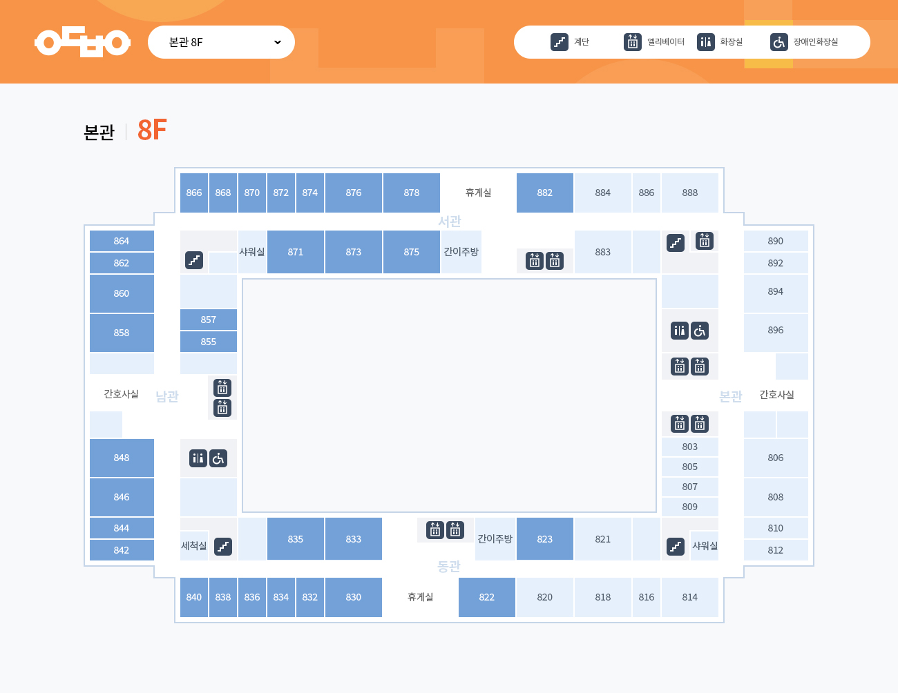Viewport: 898px width, 693px height.
Task: Select the stairs icon right of room 883
Action: (676, 243)
